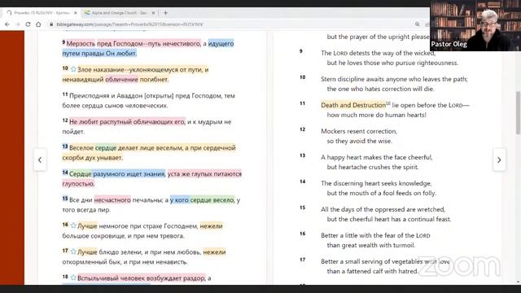The height and width of the screenshot is (293, 521).
Task: Click highlighted Russian verse number 13
Action: 65,146
